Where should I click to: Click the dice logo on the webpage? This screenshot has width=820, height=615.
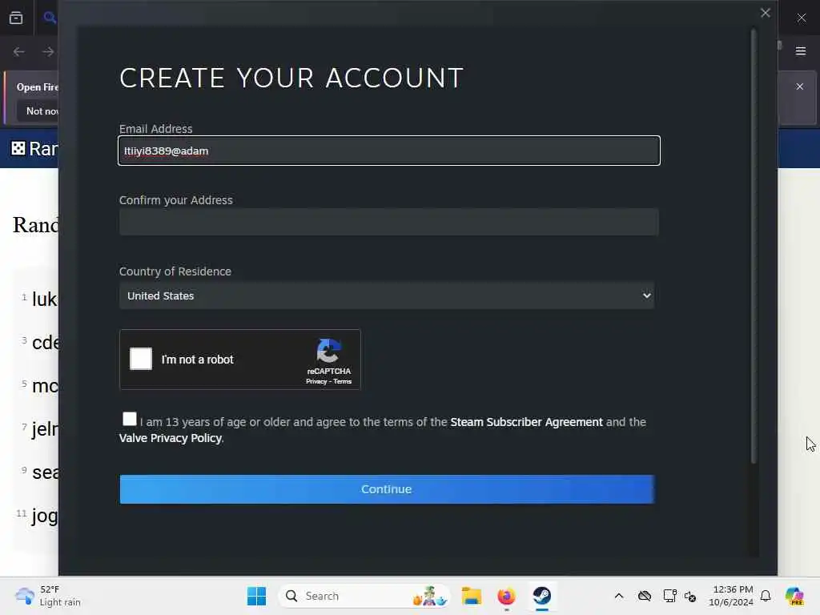(18, 148)
